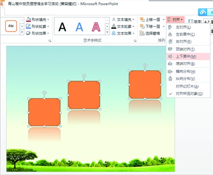The height and width of the screenshot is (175, 213).
Task: Select Distribute Vertically (纵向分布) icon
Action: click(x=170, y=78)
